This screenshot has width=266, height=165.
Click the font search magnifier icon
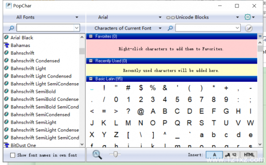click(x=11, y=28)
